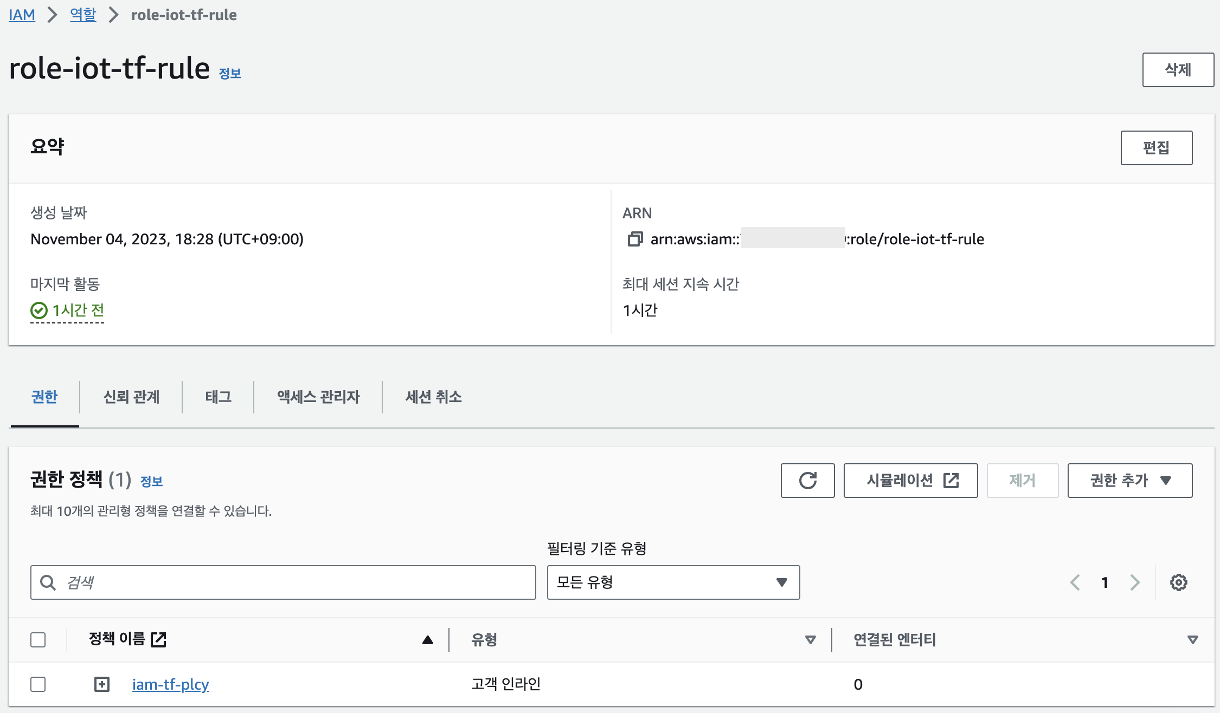
Task: Click the magnifier icon in the search field
Action: click(x=48, y=582)
